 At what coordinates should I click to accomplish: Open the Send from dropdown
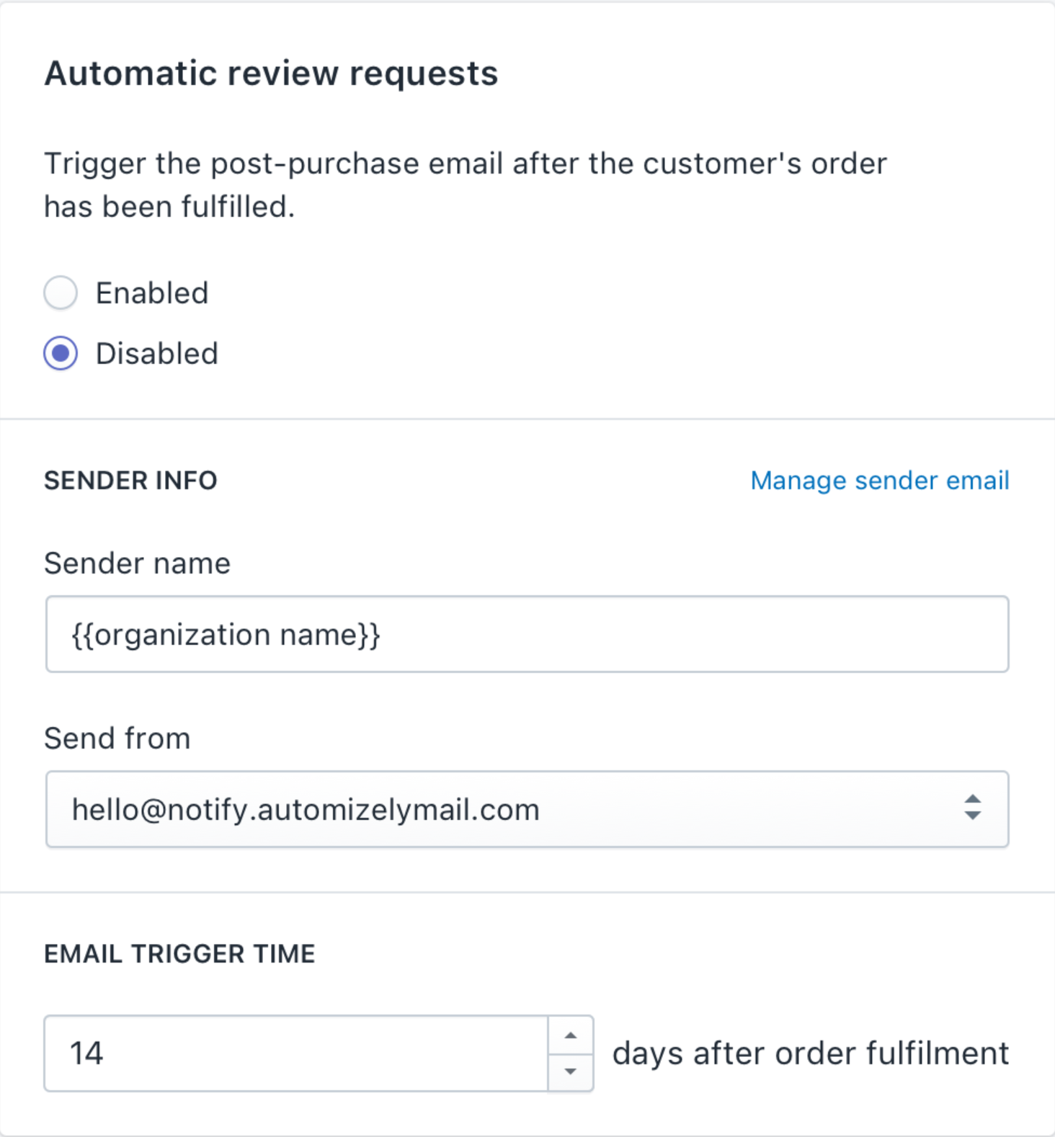tap(526, 809)
